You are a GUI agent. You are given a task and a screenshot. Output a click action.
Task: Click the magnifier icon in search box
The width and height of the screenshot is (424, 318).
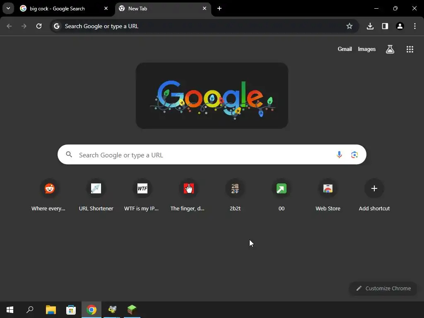[x=69, y=154]
